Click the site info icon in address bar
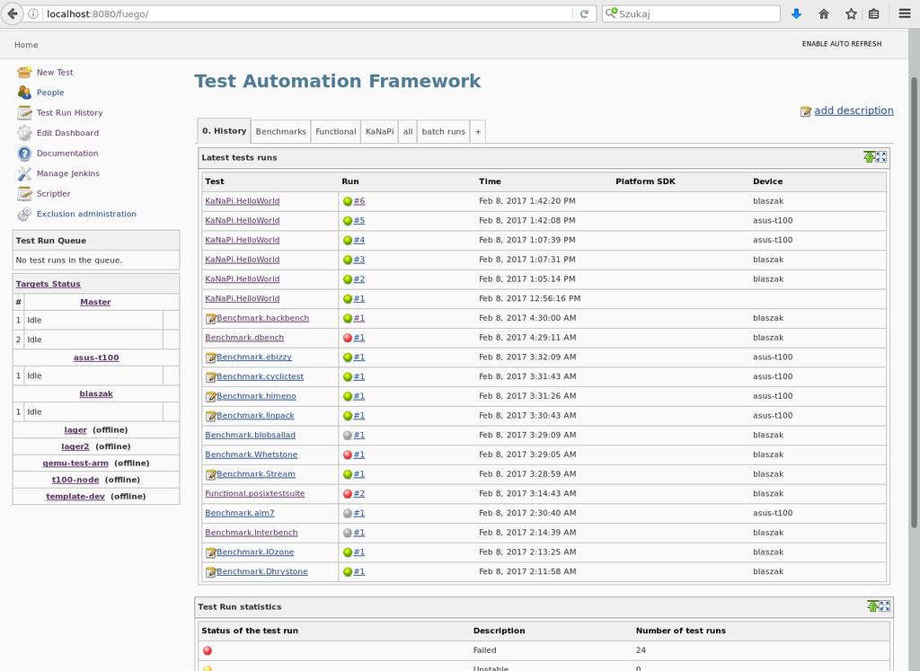 pos(33,13)
